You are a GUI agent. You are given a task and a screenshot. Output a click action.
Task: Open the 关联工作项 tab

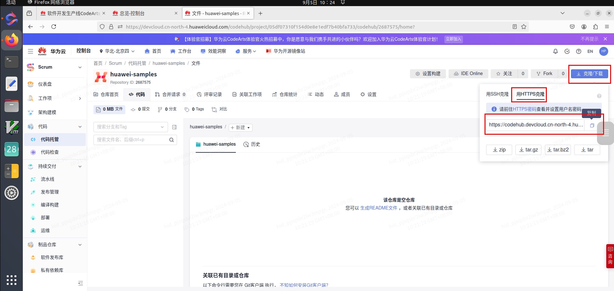(247, 94)
